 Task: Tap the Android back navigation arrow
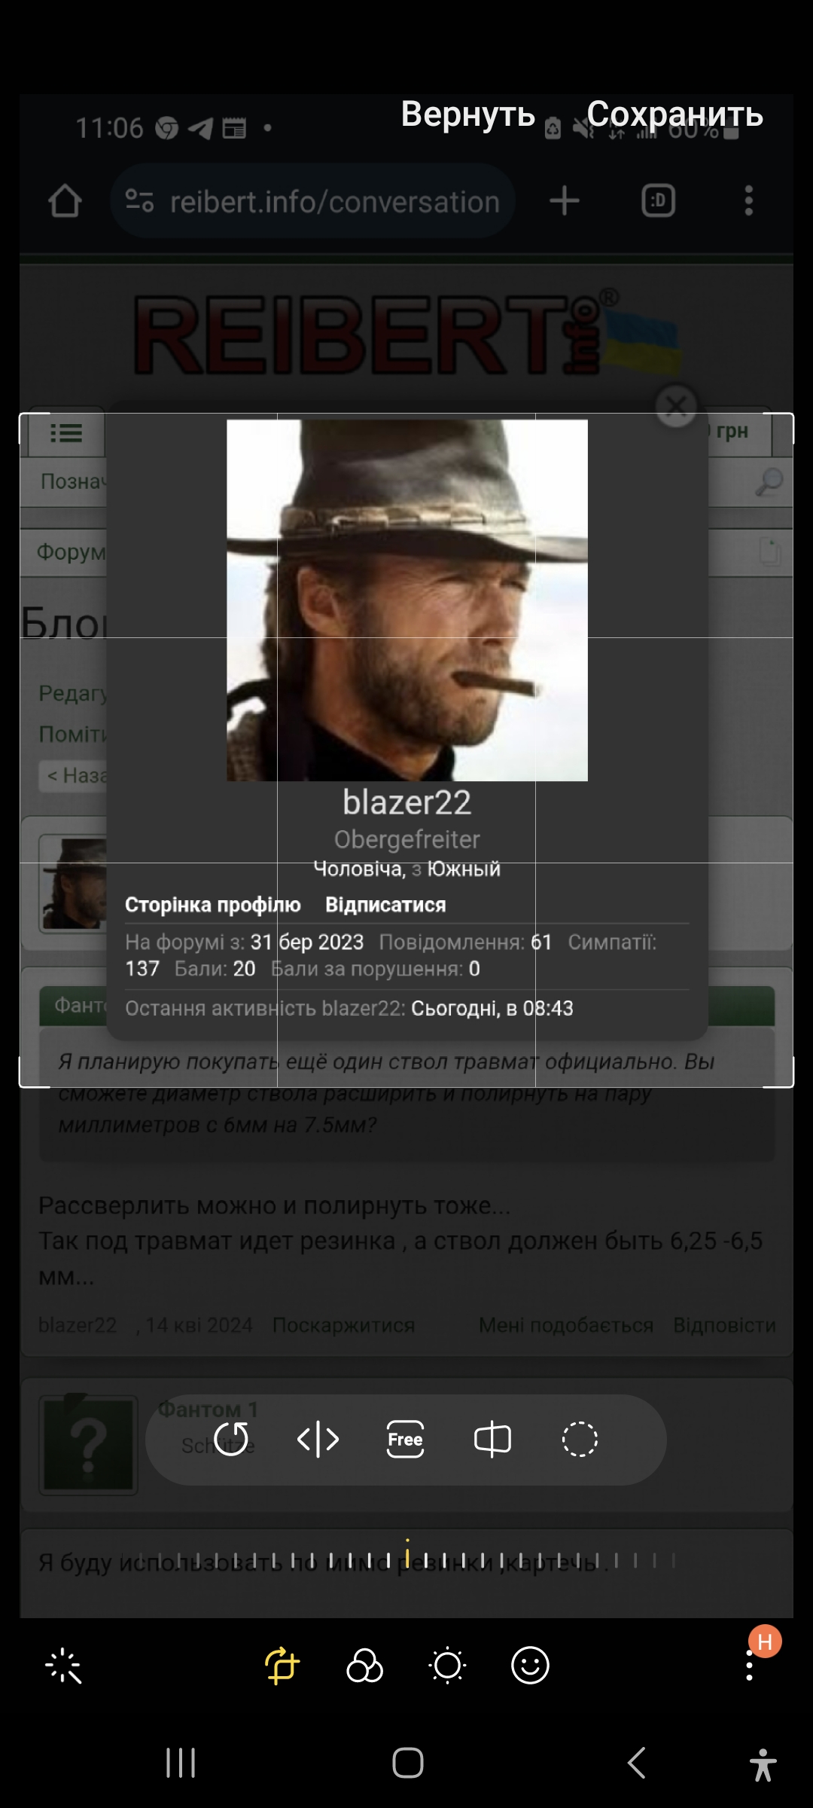(x=637, y=1763)
